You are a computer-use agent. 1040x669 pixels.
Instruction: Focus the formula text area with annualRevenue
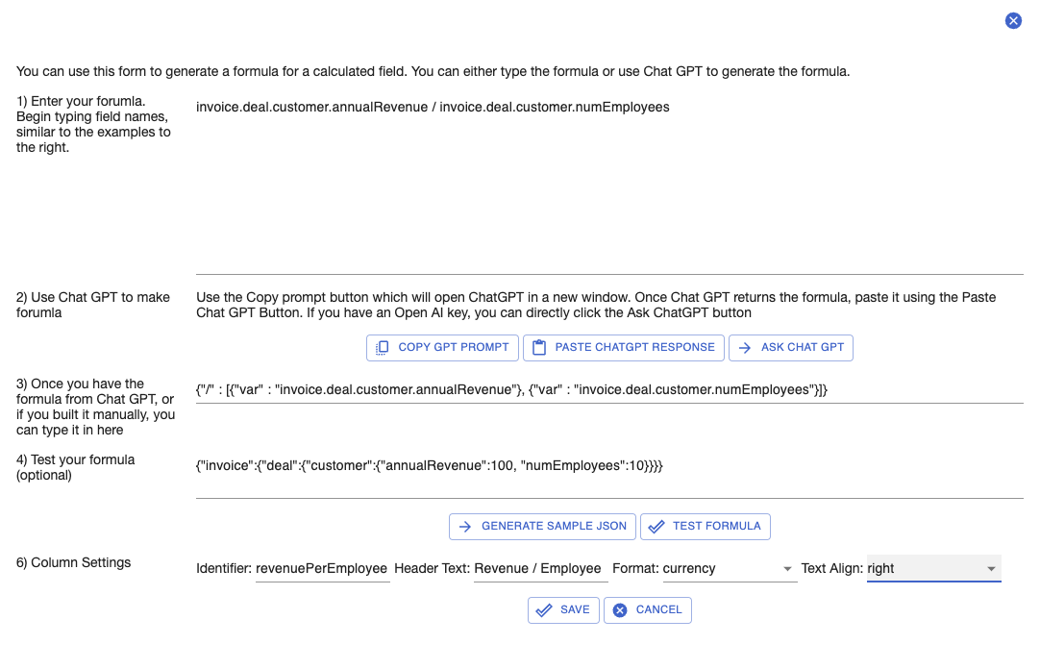tap(609, 185)
